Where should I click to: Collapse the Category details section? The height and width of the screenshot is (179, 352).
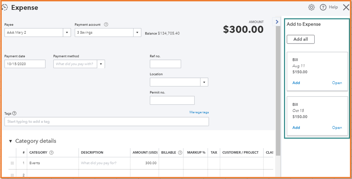click(11, 141)
